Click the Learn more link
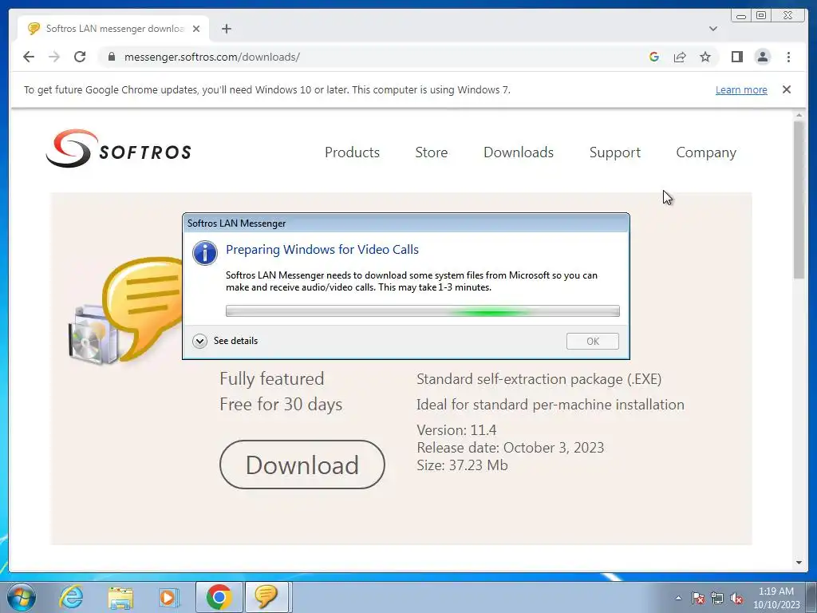The width and height of the screenshot is (817, 613). [741, 89]
